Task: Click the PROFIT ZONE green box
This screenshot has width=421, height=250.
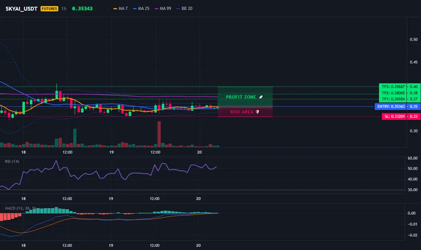Action: point(245,96)
